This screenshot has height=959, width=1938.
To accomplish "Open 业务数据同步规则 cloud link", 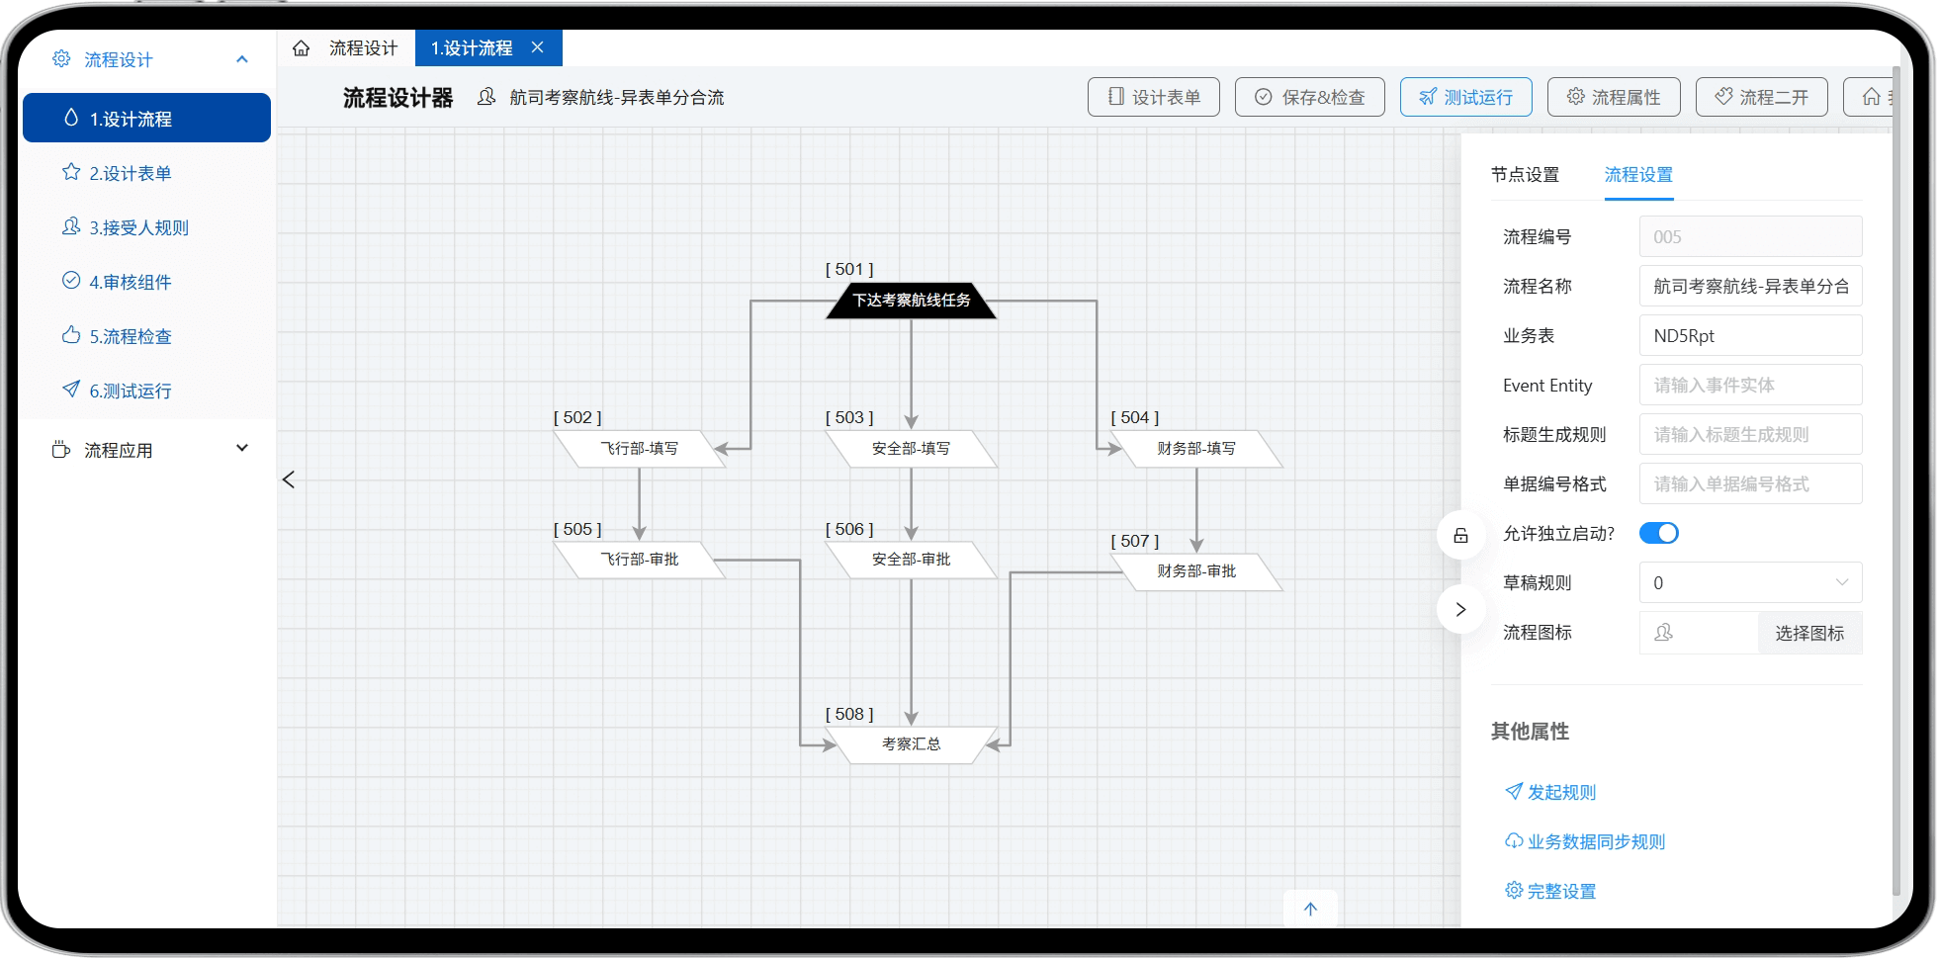I will (x=1584, y=841).
